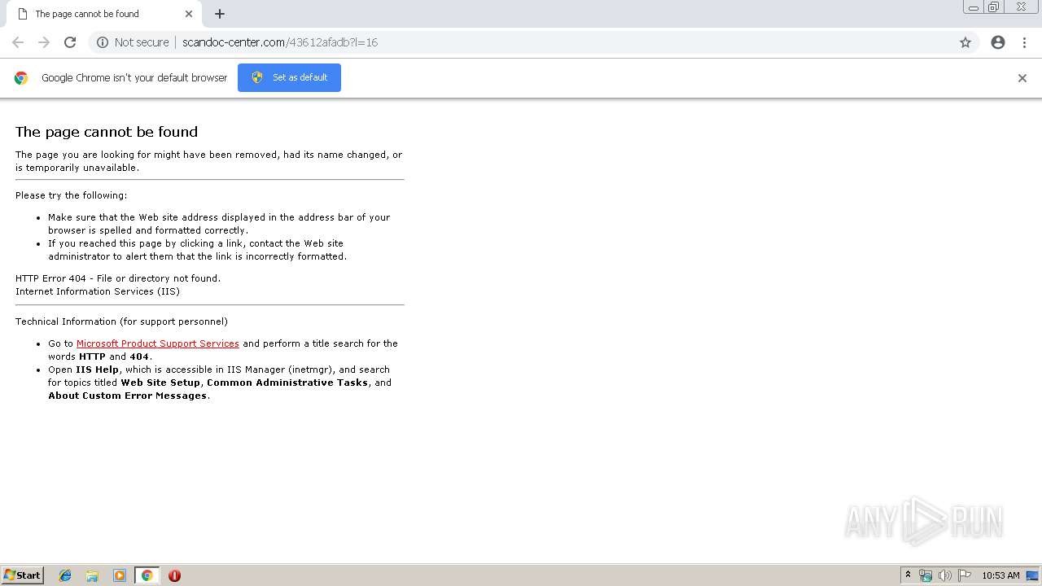Open Windows Media Player from taskbar
Image resolution: width=1042 pixels, height=586 pixels.
pyautogui.click(x=120, y=575)
